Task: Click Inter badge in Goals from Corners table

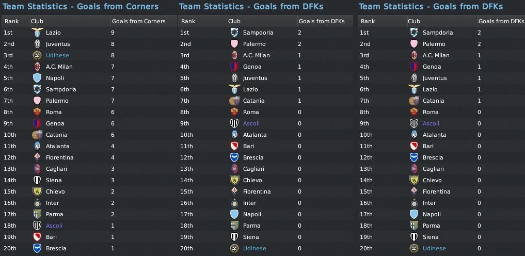Action: point(37,203)
